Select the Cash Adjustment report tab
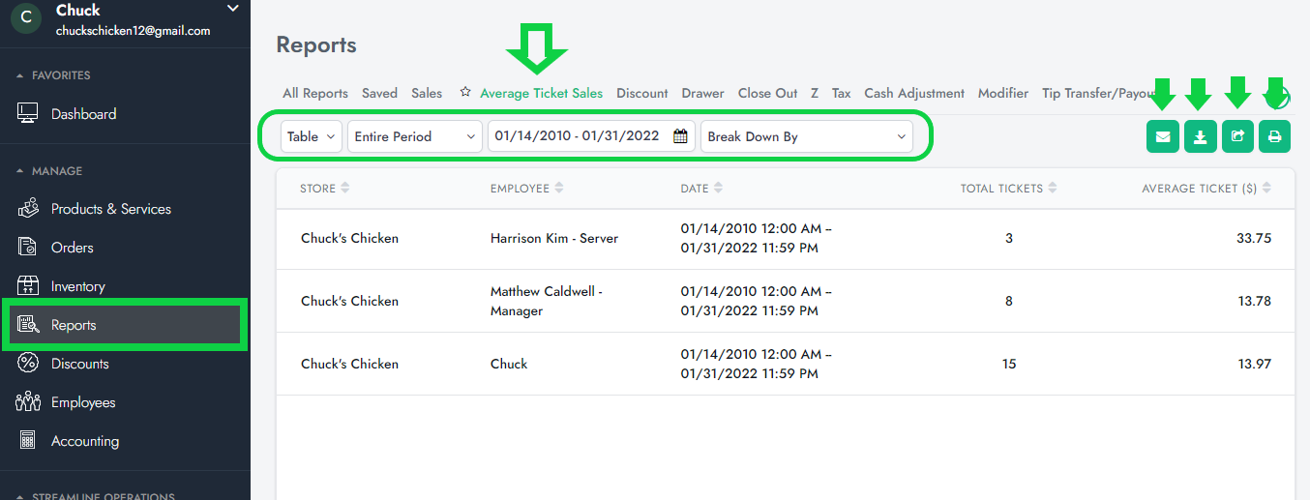This screenshot has width=1310, height=500. pyautogui.click(x=913, y=93)
